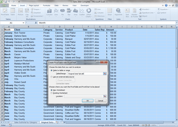The width and height of the screenshot is (178, 127).
Task: Choose Use an external data source
Action: [x=62, y=77]
